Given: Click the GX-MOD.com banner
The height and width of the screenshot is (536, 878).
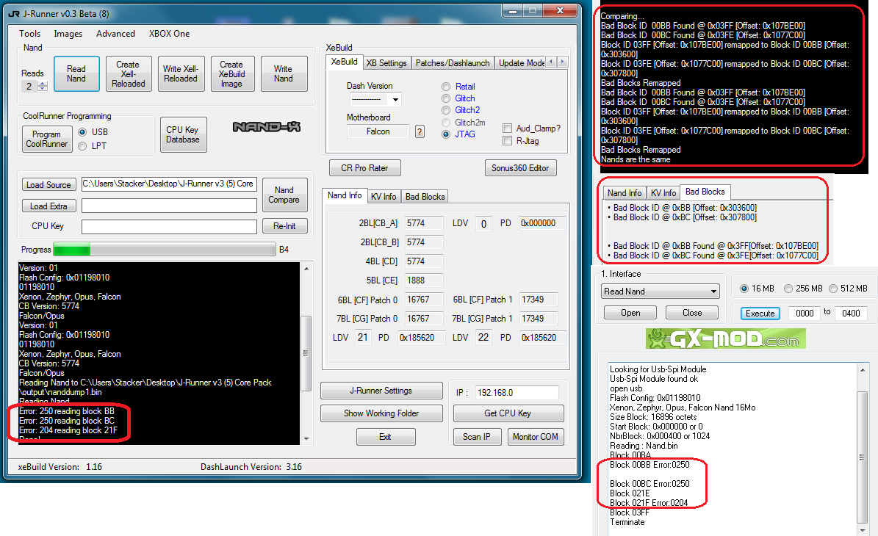Looking at the screenshot, I should pos(726,338).
